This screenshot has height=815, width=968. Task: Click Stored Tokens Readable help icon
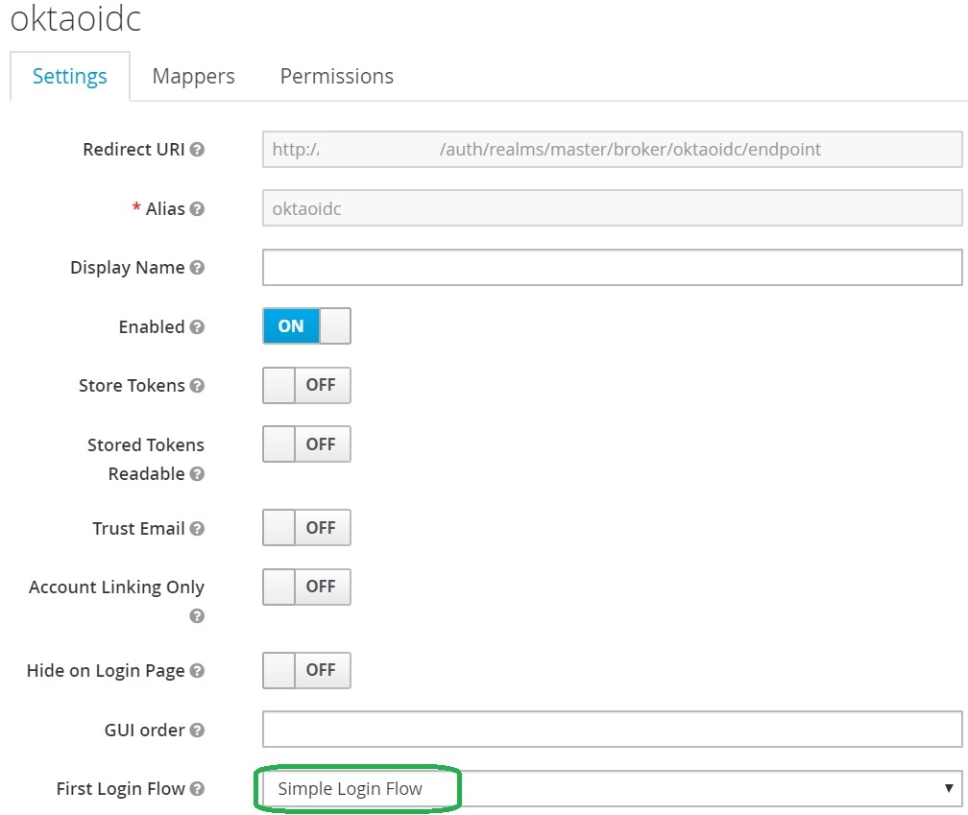tap(197, 474)
